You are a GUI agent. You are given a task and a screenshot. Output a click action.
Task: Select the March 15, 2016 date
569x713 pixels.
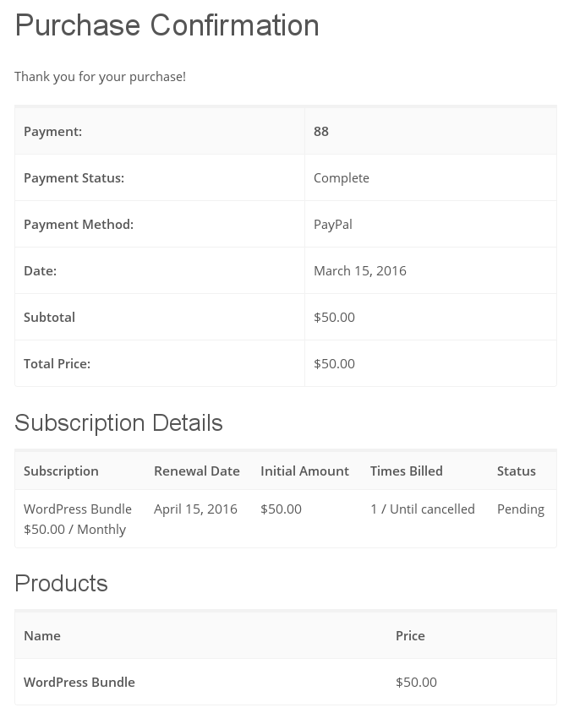[x=360, y=270]
